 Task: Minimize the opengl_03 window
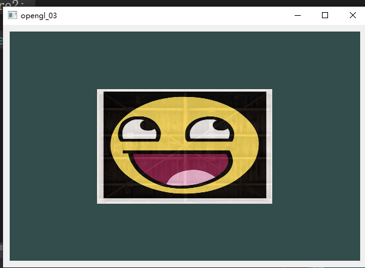pyautogui.click(x=298, y=15)
